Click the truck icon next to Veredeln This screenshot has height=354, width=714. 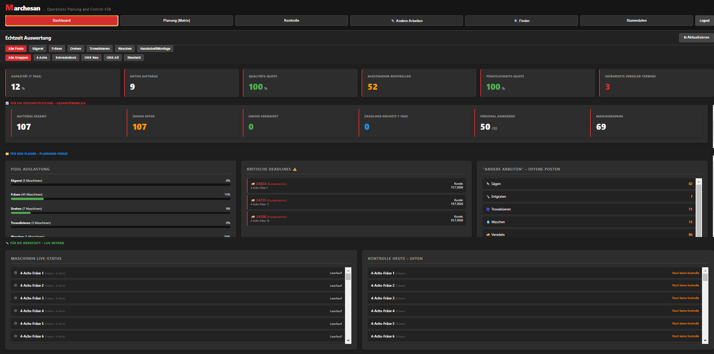(x=488, y=235)
